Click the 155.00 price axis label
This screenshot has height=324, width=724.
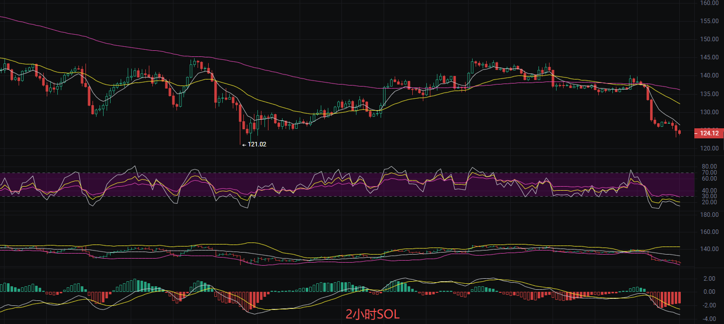tap(709, 21)
